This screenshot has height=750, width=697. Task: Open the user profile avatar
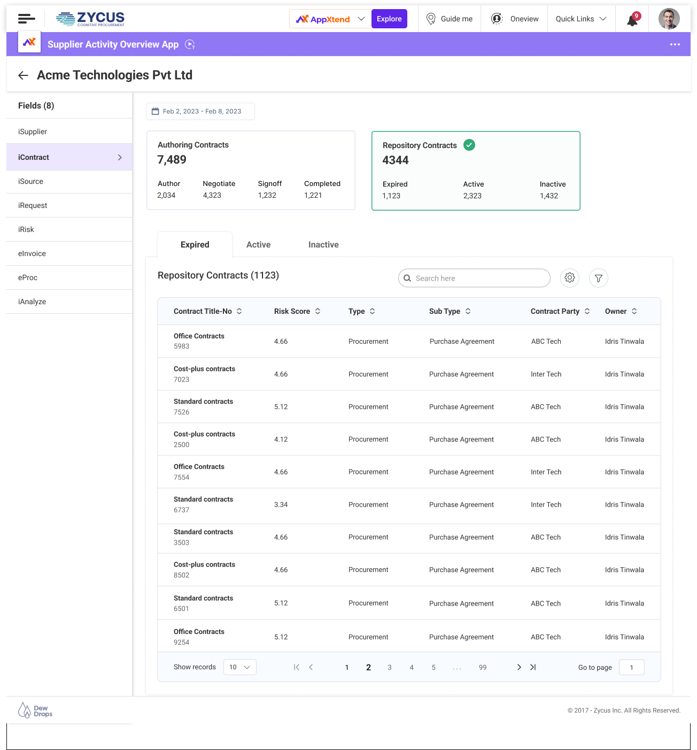tap(669, 19)
